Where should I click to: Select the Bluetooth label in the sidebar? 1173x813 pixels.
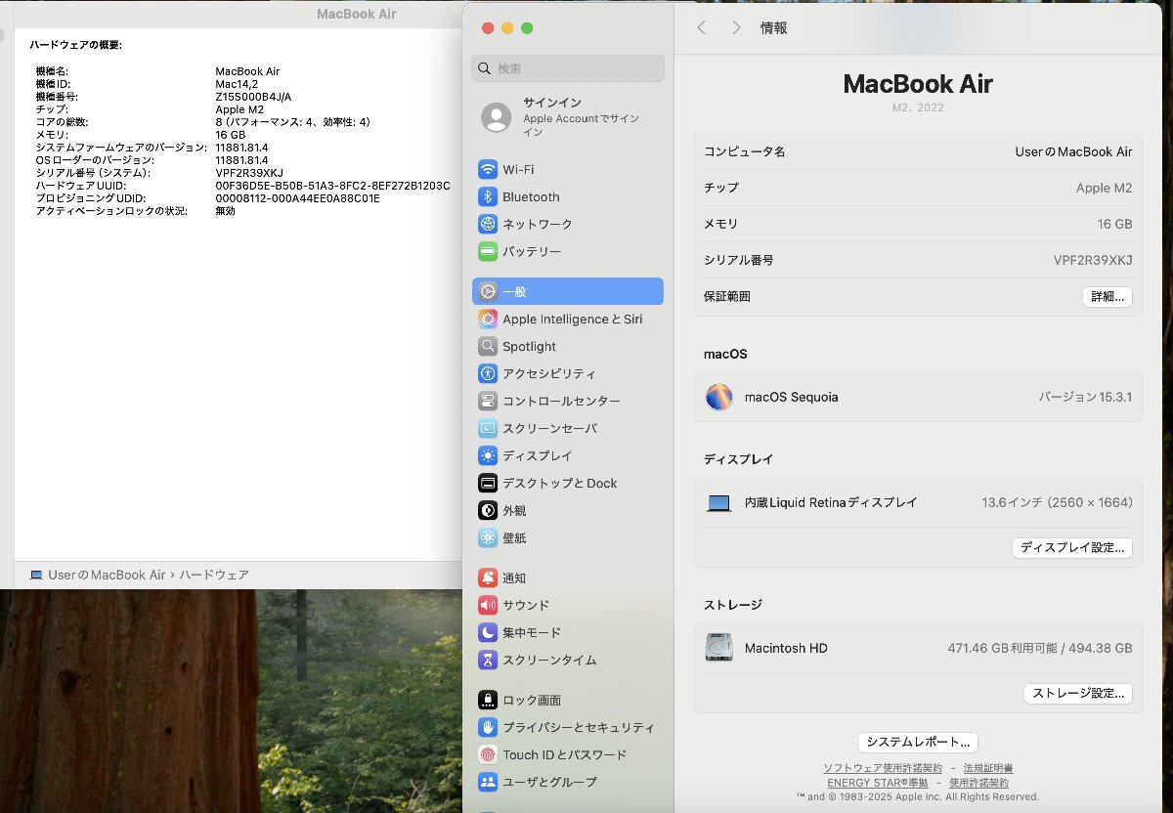pyautogui.click(x=531, y=196)
